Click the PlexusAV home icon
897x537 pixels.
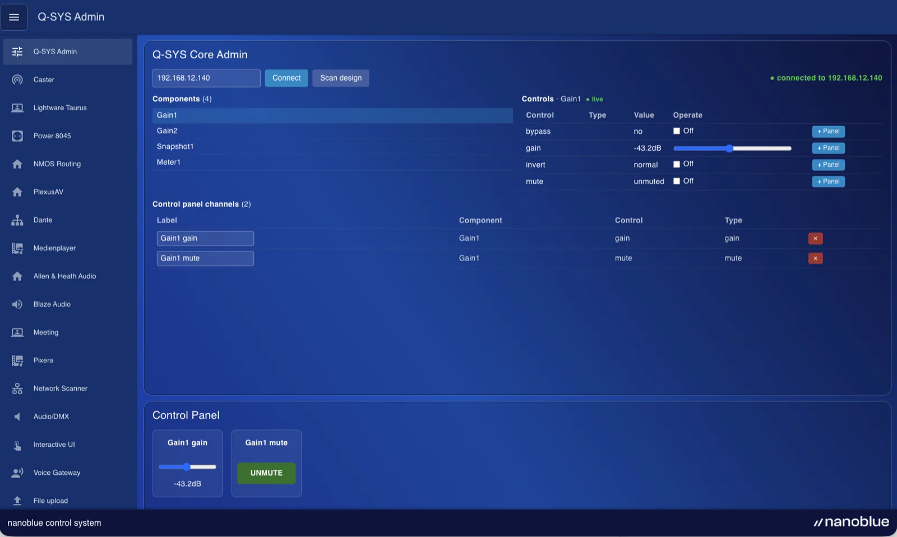tap(17, 192)
